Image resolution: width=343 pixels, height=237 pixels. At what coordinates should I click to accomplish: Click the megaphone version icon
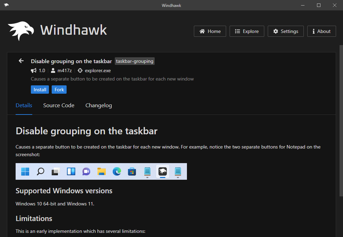point(34,70)
